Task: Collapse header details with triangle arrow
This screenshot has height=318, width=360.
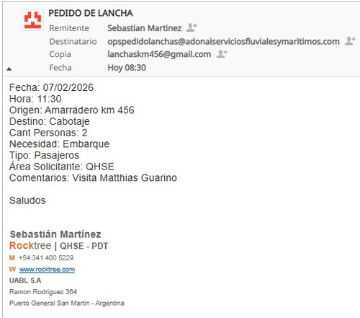Action: (9, 69)
